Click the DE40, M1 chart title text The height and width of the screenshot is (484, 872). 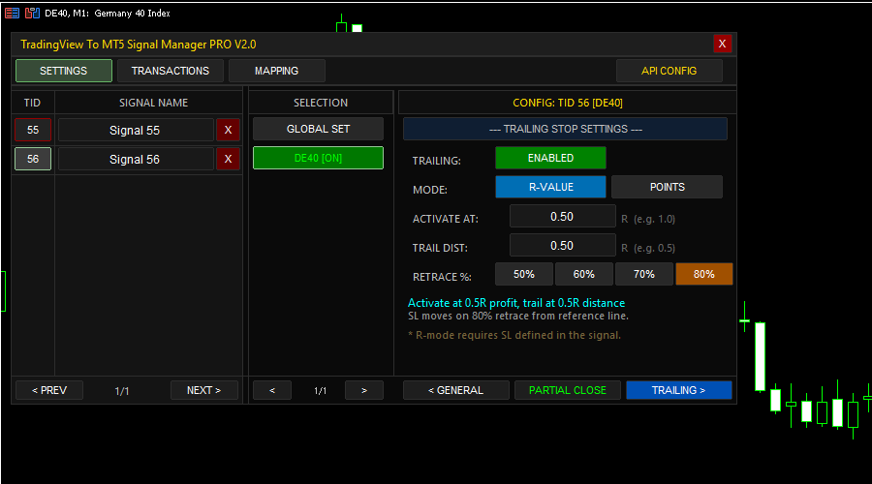pos(108,13)
